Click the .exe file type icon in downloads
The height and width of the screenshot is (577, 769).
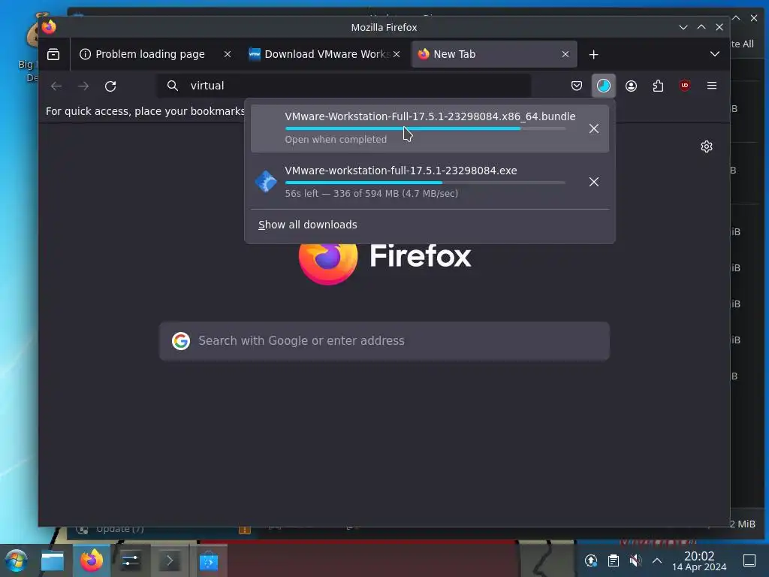coord(267,182)
